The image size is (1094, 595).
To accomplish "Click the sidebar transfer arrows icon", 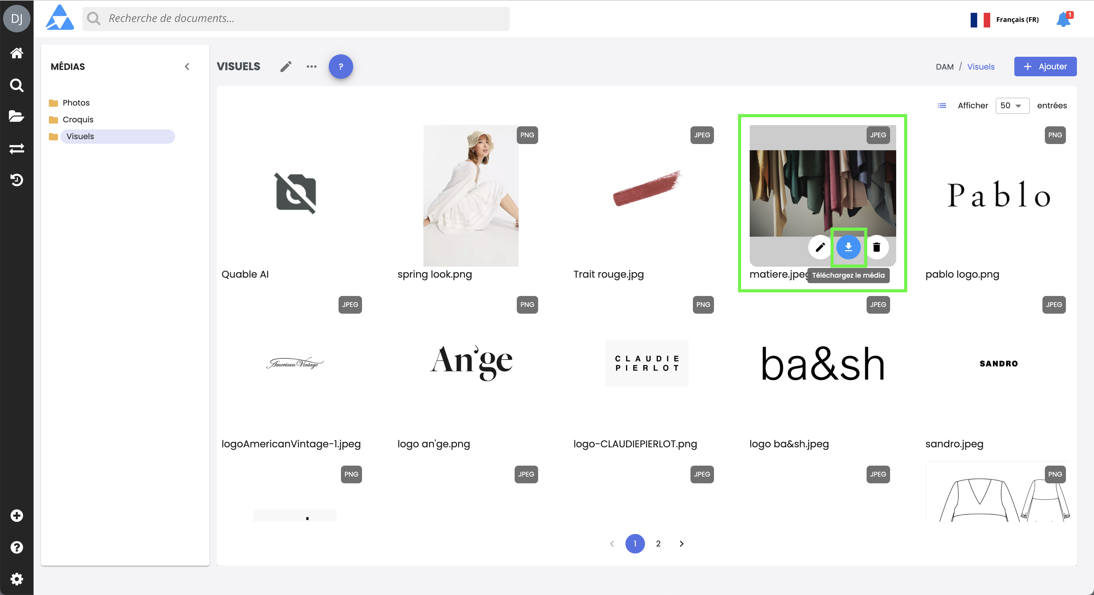I will coord(16,149).
